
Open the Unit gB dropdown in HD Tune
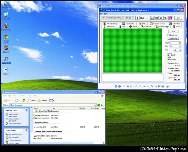pyautogui.click(x=180, y=50)
